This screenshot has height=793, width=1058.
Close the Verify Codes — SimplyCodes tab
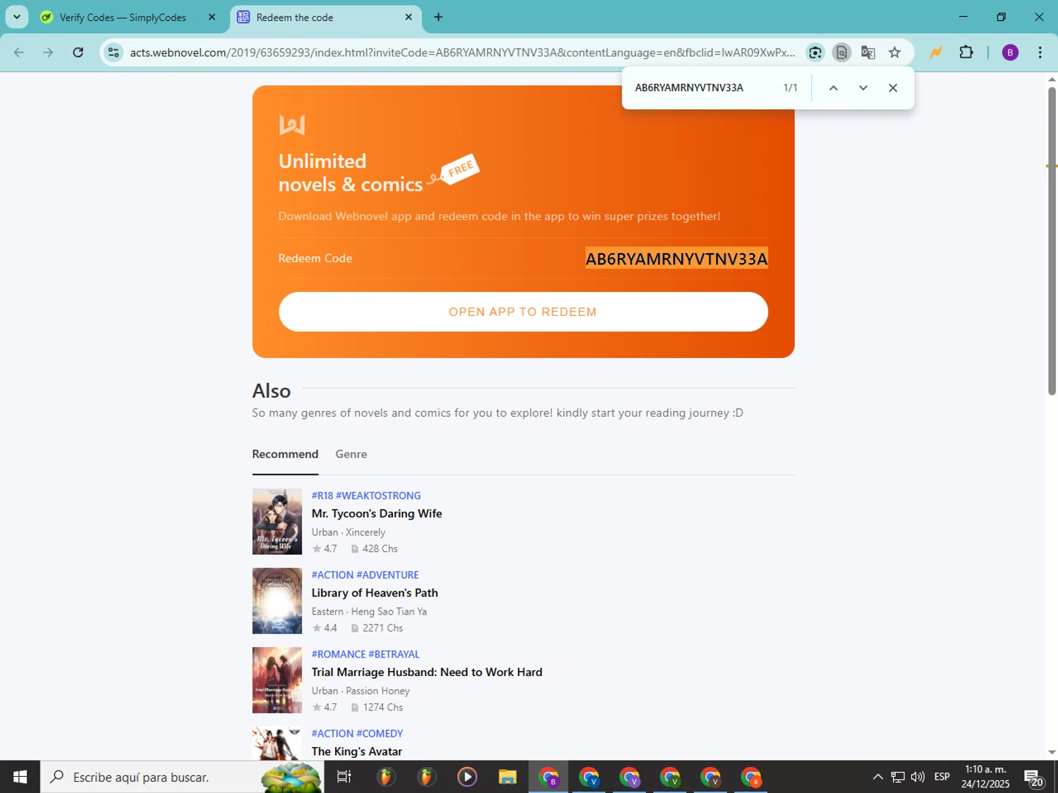(212, 17)
